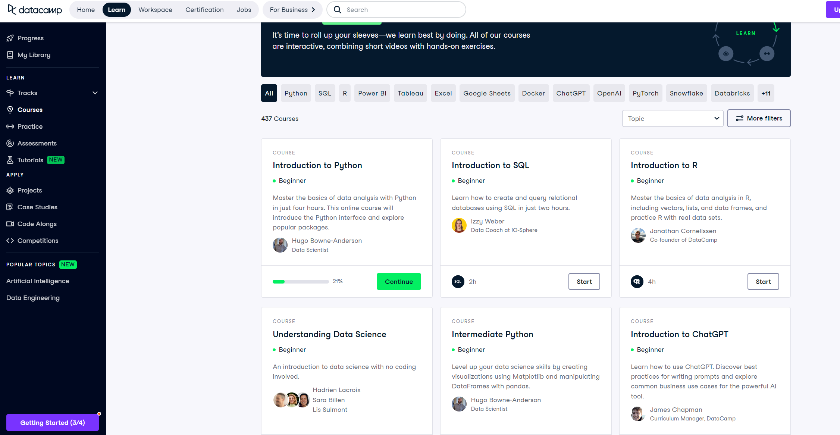Click the Code Alongs video icon
The height and width of the screenshot is (435, 840).
[10, 224]
